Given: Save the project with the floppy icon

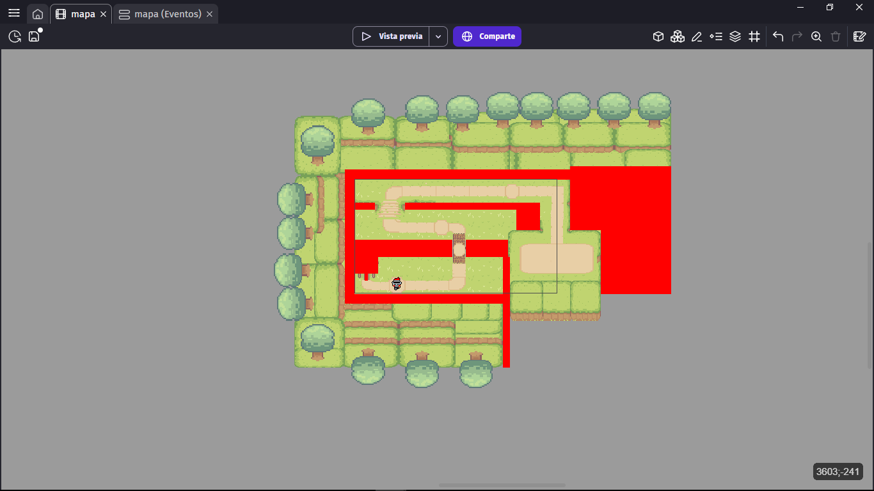Looking at the screenshot, I should click(34, 36).
